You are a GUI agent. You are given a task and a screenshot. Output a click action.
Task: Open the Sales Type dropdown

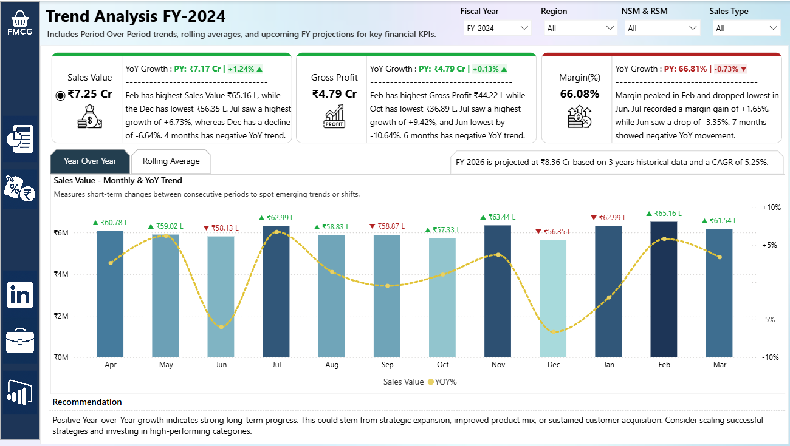pos(747,28)
